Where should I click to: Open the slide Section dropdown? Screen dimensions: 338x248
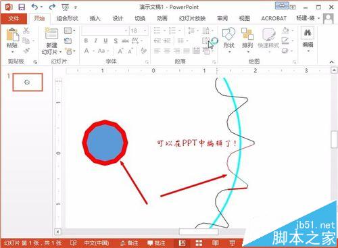click(x=70, y=51)
